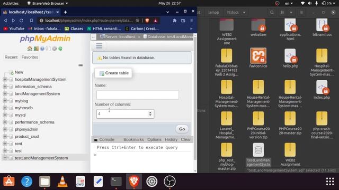This screenshot has width=339, height=190.
Task: Open Console Bookmarks tab
Action: [133, 139]
